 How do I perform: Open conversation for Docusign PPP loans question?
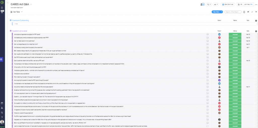[208, 80]
